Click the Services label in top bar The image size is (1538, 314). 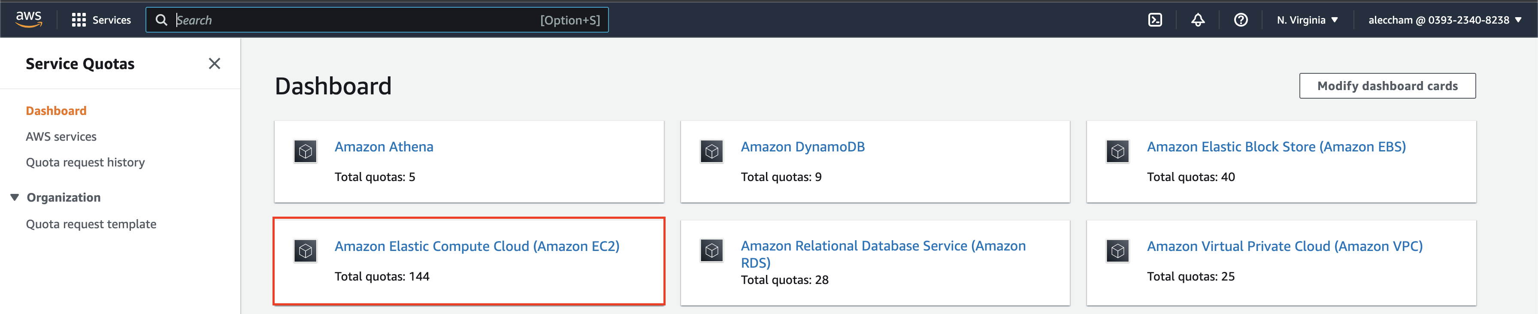pos(112,20)
